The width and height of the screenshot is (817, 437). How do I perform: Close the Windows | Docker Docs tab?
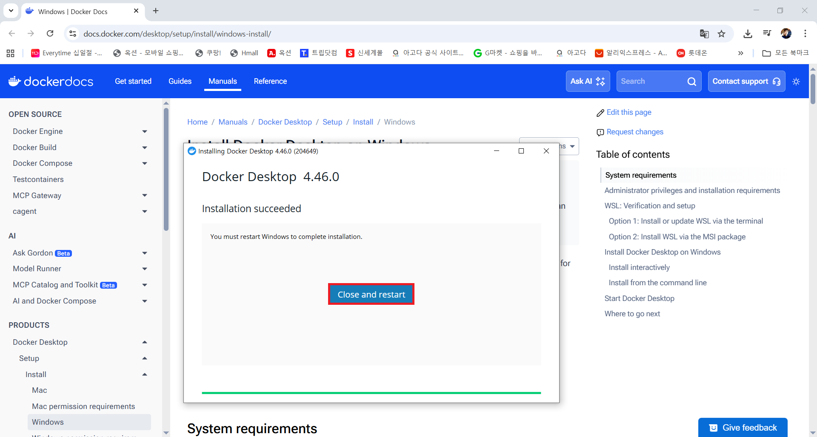tap(136, 11)
